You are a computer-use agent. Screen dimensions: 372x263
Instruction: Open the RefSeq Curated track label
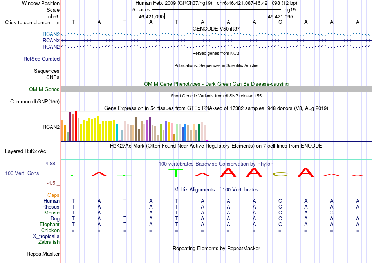pyautogui.click(x=41, y=59)
